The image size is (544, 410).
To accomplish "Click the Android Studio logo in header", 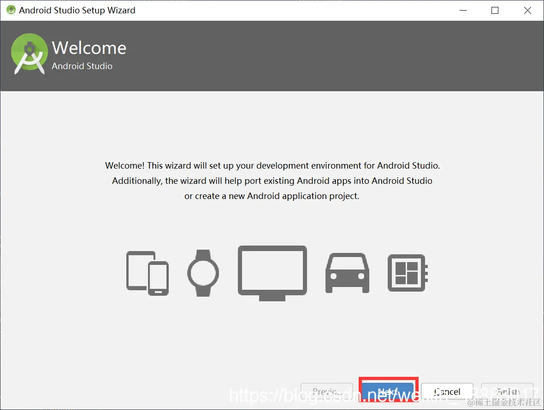I will click(x=30, y=54).
